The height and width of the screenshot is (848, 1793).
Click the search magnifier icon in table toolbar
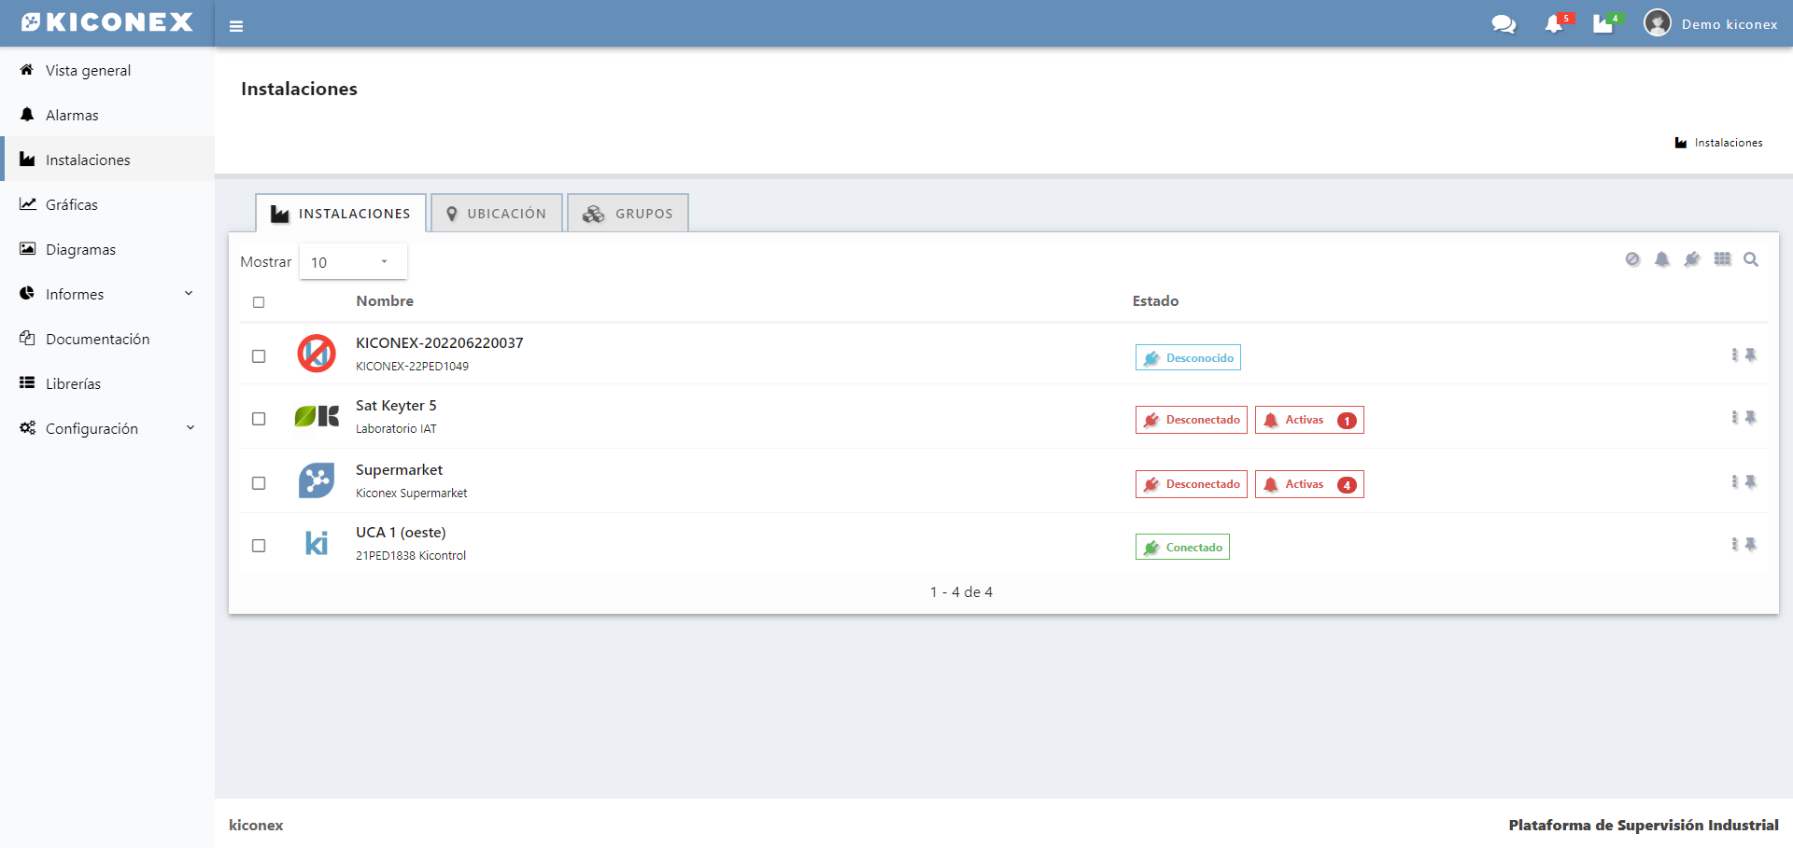[1751, 259]
